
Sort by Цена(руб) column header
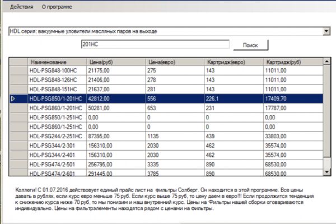pyautogui.click(x=116, y=62)
